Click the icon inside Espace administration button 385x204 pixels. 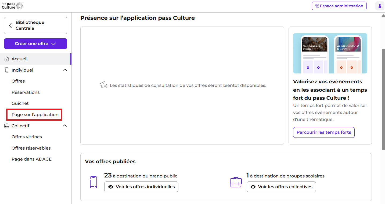[317, 6]
